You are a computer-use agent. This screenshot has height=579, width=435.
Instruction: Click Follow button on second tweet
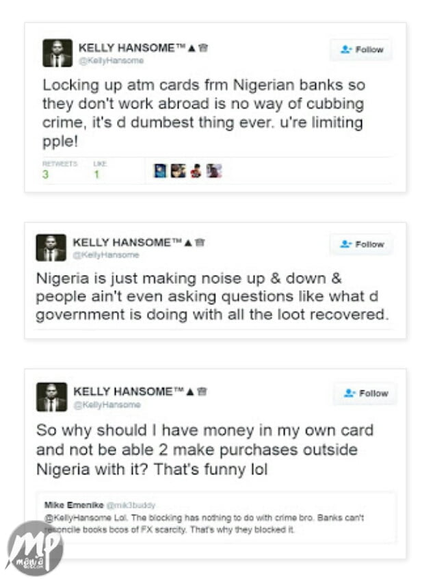click(x=362, y=244)
